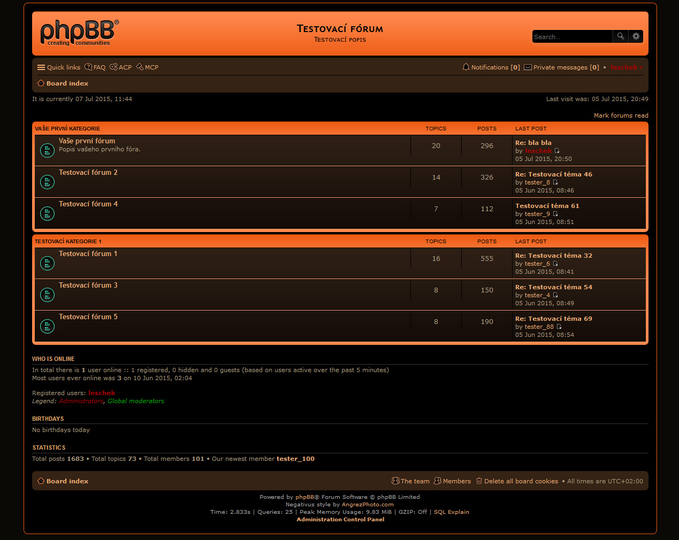Click Board index in footer bar

(x=63, y=481)
